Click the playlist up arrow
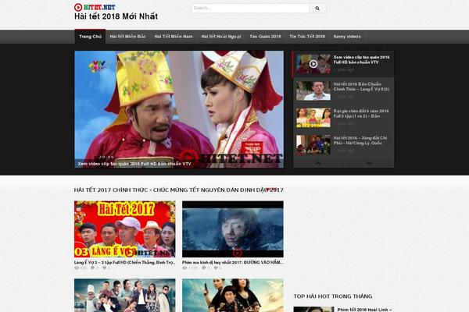The width and height of the screenshot is (469, 312). pyautogui.click(x=318, y=163)
